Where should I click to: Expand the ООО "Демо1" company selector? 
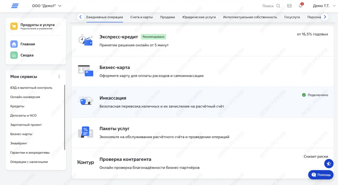[47, 6]
